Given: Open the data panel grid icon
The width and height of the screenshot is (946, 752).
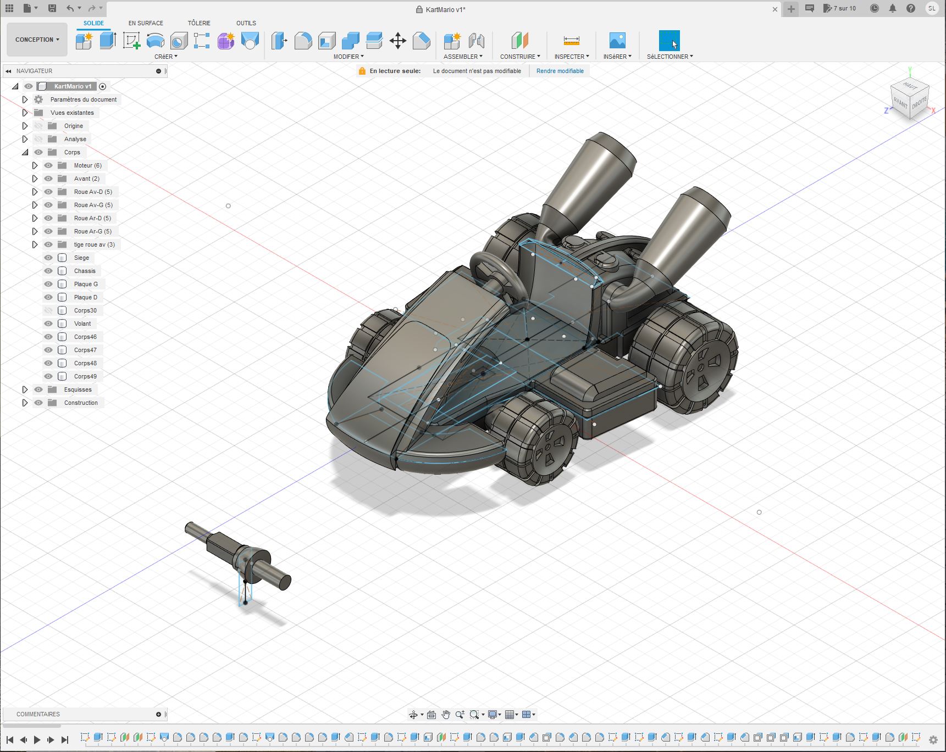Looking at the screenshot, I should tap(9, 8).
